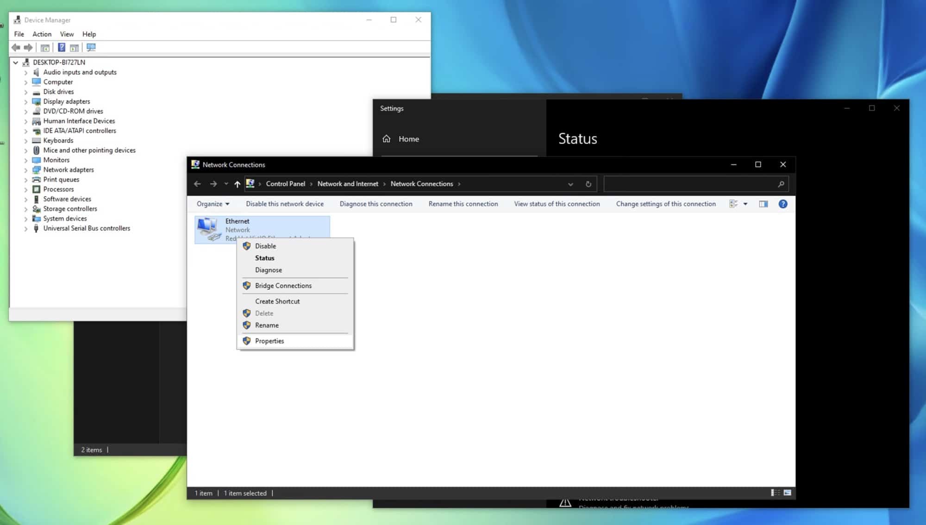Screen dimensions: 926x525
Task: Open the change your view dropdown arrow
Action: coord(745,204)
